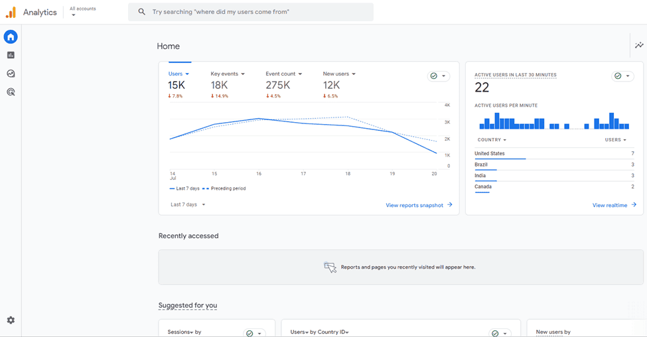This screenshot has height=337, width=647.
Task: Open View realtime link
Action: (614, 205)
